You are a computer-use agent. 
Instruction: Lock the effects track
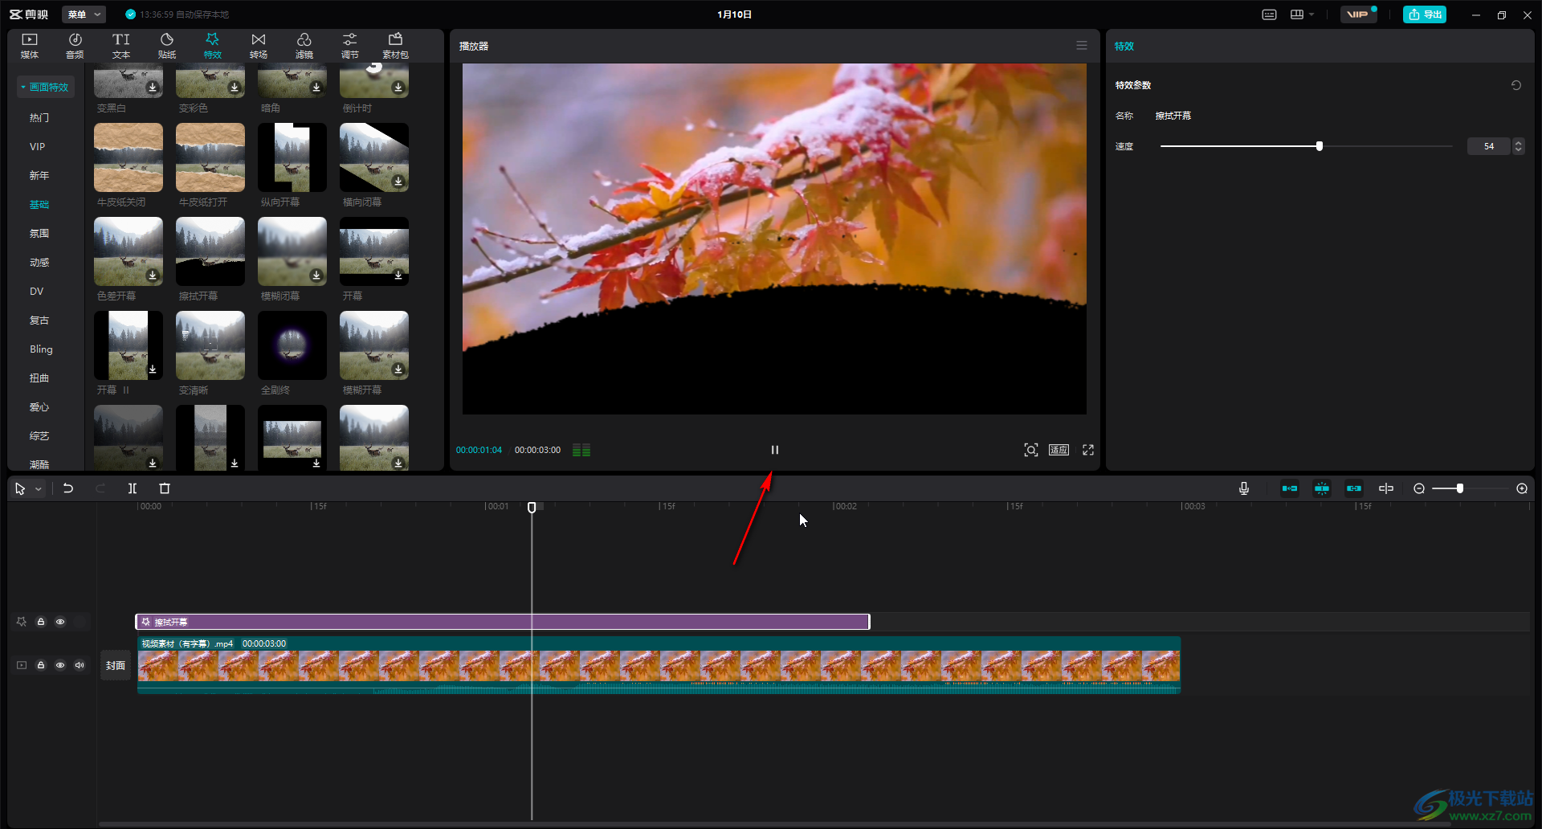coord(41,622)
